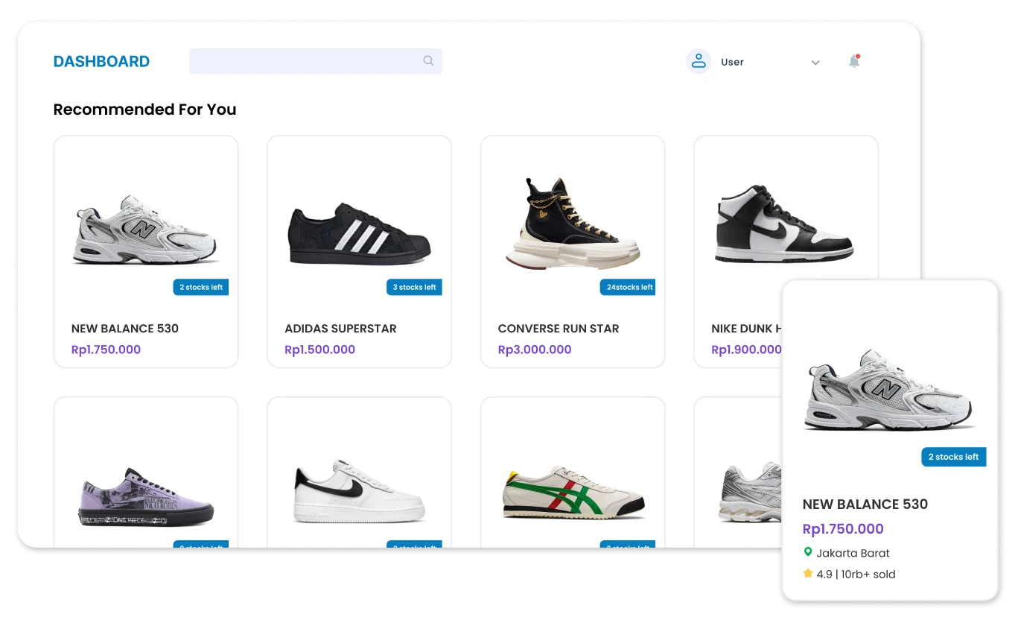
Task: Click the DASHBOARD logo text
Action: point(101,62)
